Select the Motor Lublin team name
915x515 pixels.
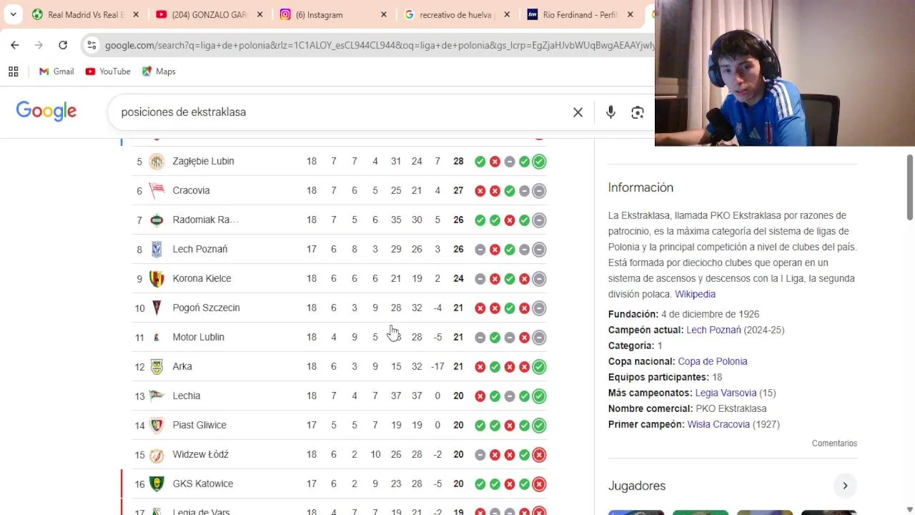tap(198, 337)
